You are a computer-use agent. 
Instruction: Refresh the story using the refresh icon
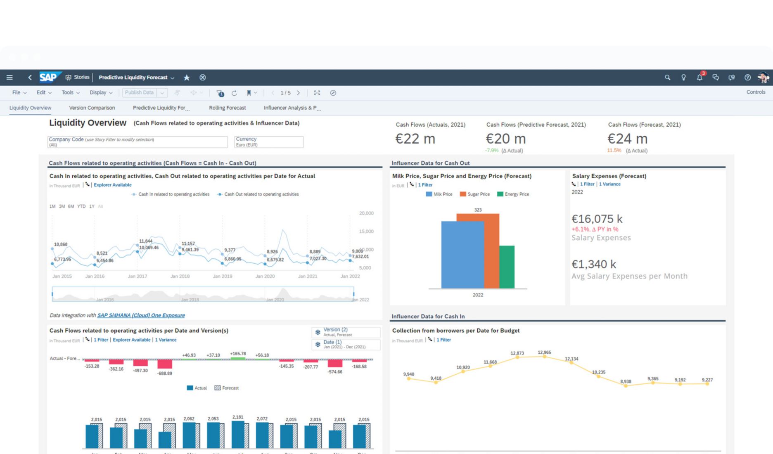(x=234, y=93)
